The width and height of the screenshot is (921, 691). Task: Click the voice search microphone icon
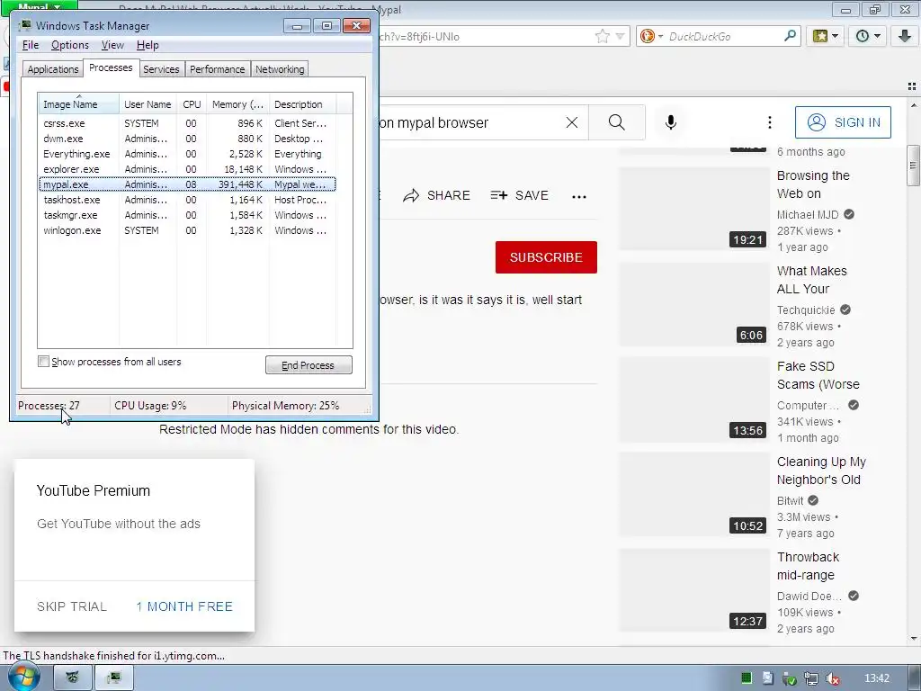(x=671, y=122)
